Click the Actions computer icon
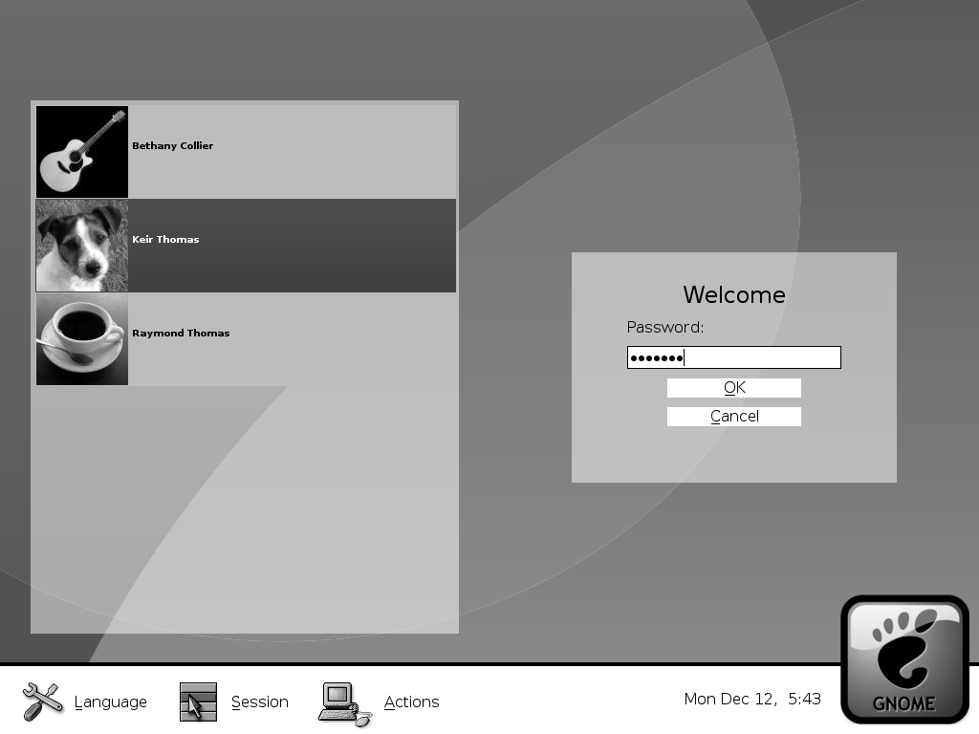The width and height of the screenshot is (979, 734). pos(344,703)
